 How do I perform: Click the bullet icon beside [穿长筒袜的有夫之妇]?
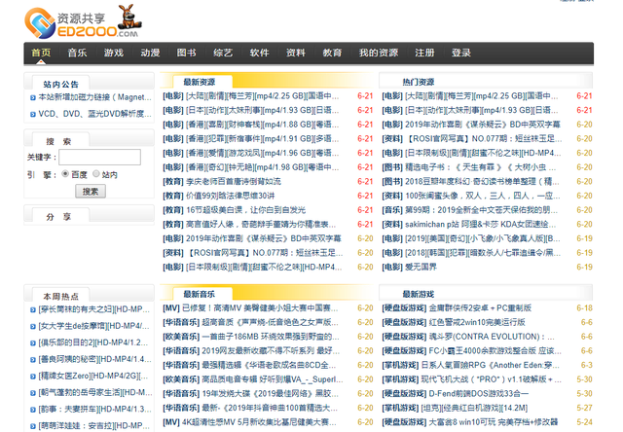point(33,309)
